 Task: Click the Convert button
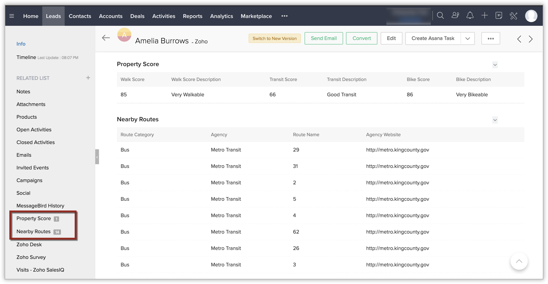[x=361, y=38]
